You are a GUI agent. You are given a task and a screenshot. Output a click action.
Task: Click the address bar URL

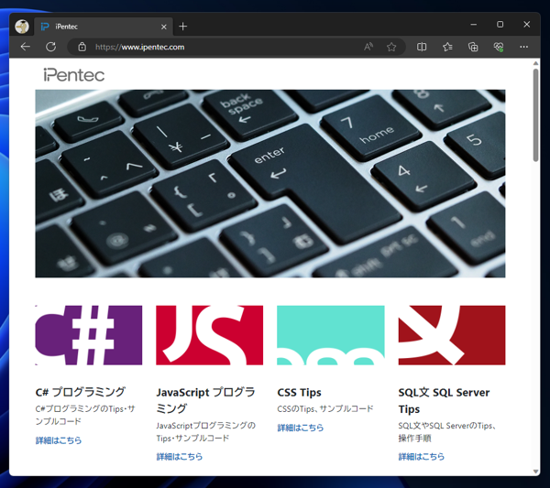click(x=139, y=47)
